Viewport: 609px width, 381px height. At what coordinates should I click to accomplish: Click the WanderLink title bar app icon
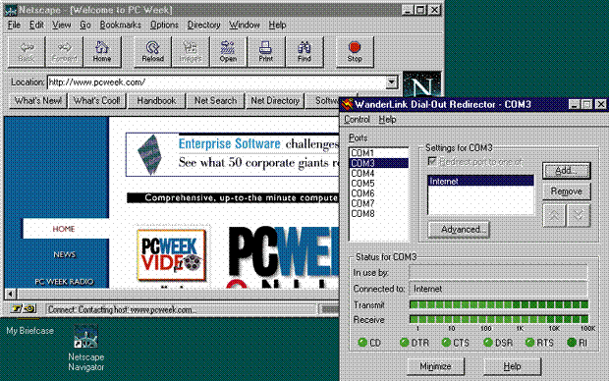tap(347, 104)
